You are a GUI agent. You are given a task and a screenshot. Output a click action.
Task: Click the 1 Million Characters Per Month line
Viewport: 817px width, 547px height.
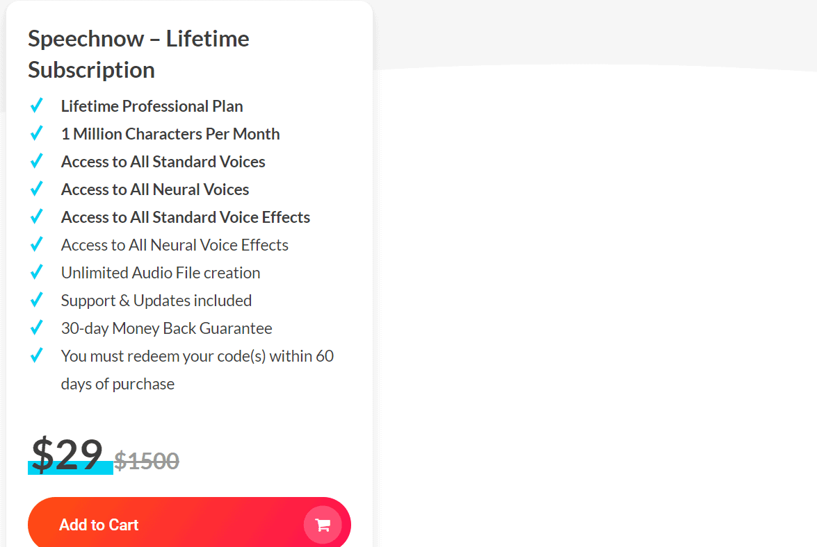coord(170,133)
